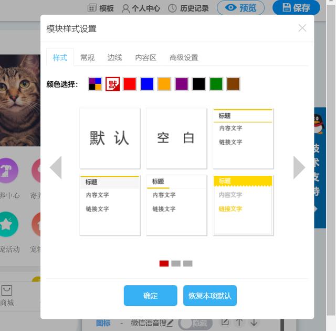Select style with short yellow underline title
The width and height of the screenshot is (336, 331).
(x=176, y=205)
